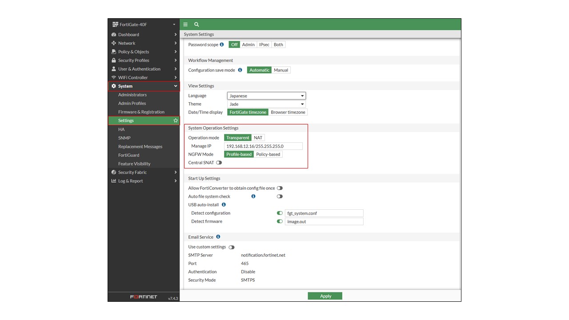Switch Operation mode to NAT
The height and width of the screenshot is (320, 569).
(258, 138)
